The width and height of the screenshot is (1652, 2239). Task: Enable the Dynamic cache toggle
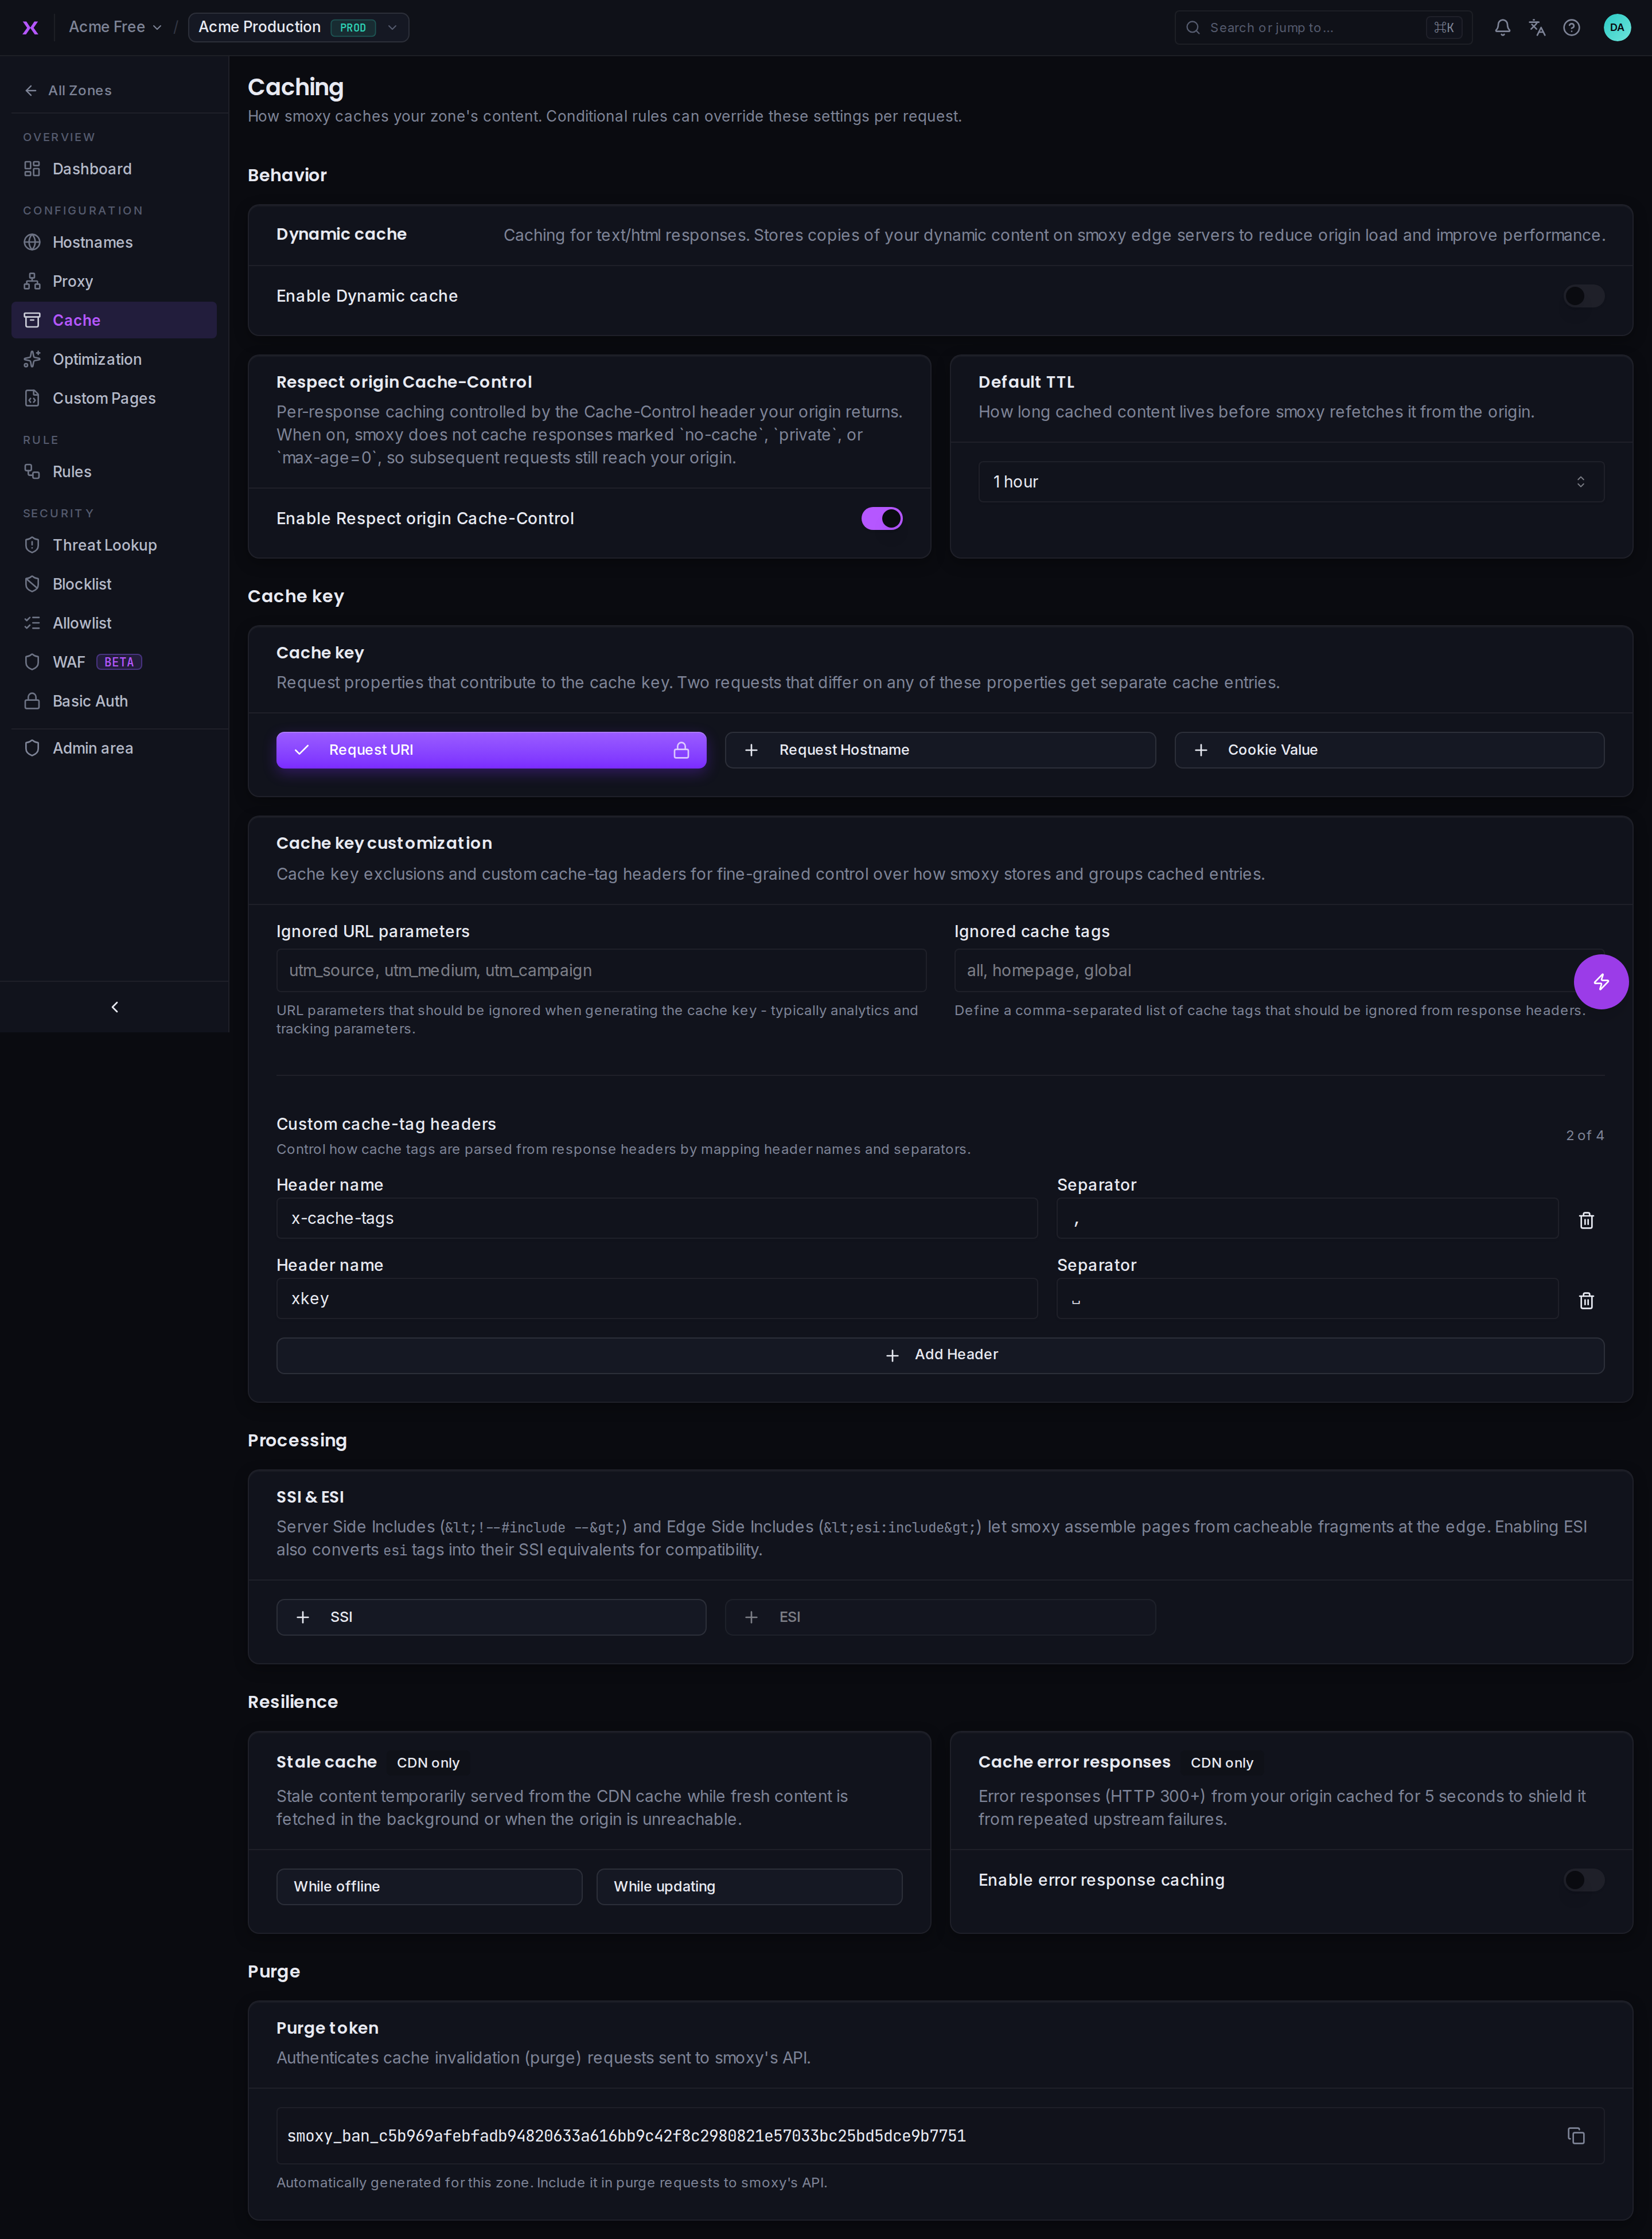click(x=1584, y=296)
